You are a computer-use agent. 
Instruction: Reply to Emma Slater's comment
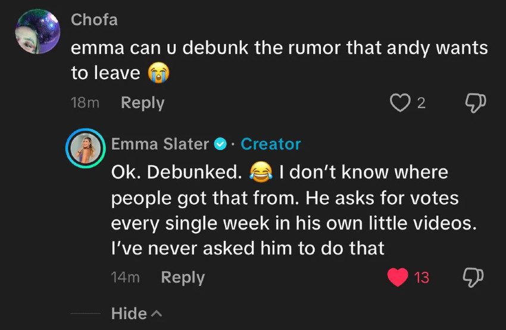click(x=182, y=277)
